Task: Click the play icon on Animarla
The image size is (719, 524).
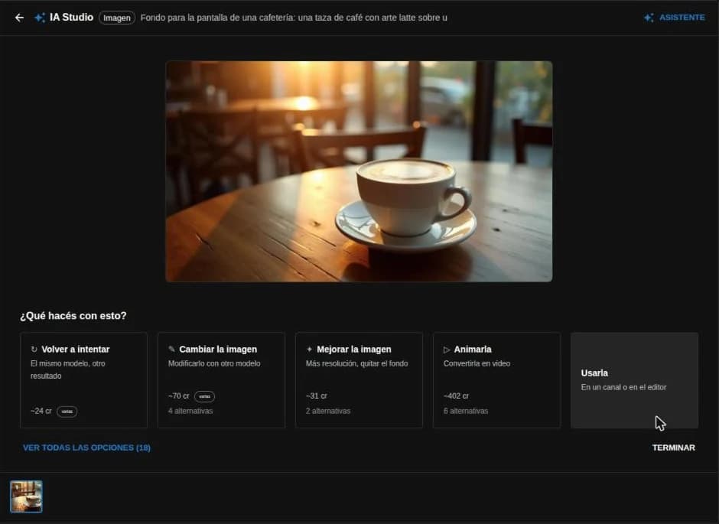Action: (x=447, y=350)
